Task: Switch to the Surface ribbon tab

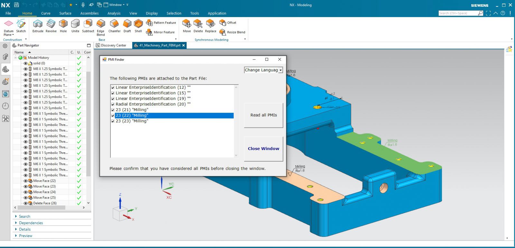Action: point(65,13)
